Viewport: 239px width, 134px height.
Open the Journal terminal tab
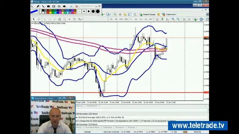(x=131, y=127)
